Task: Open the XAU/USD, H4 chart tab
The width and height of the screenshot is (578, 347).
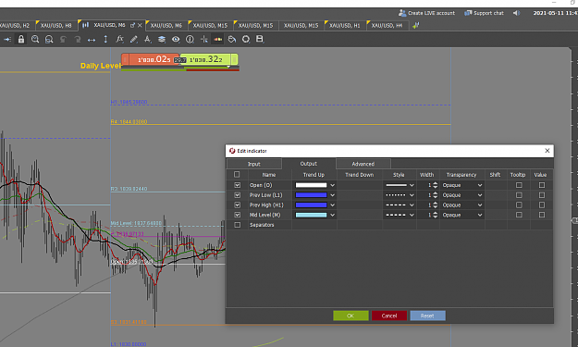Action: (x=387, y=25)
